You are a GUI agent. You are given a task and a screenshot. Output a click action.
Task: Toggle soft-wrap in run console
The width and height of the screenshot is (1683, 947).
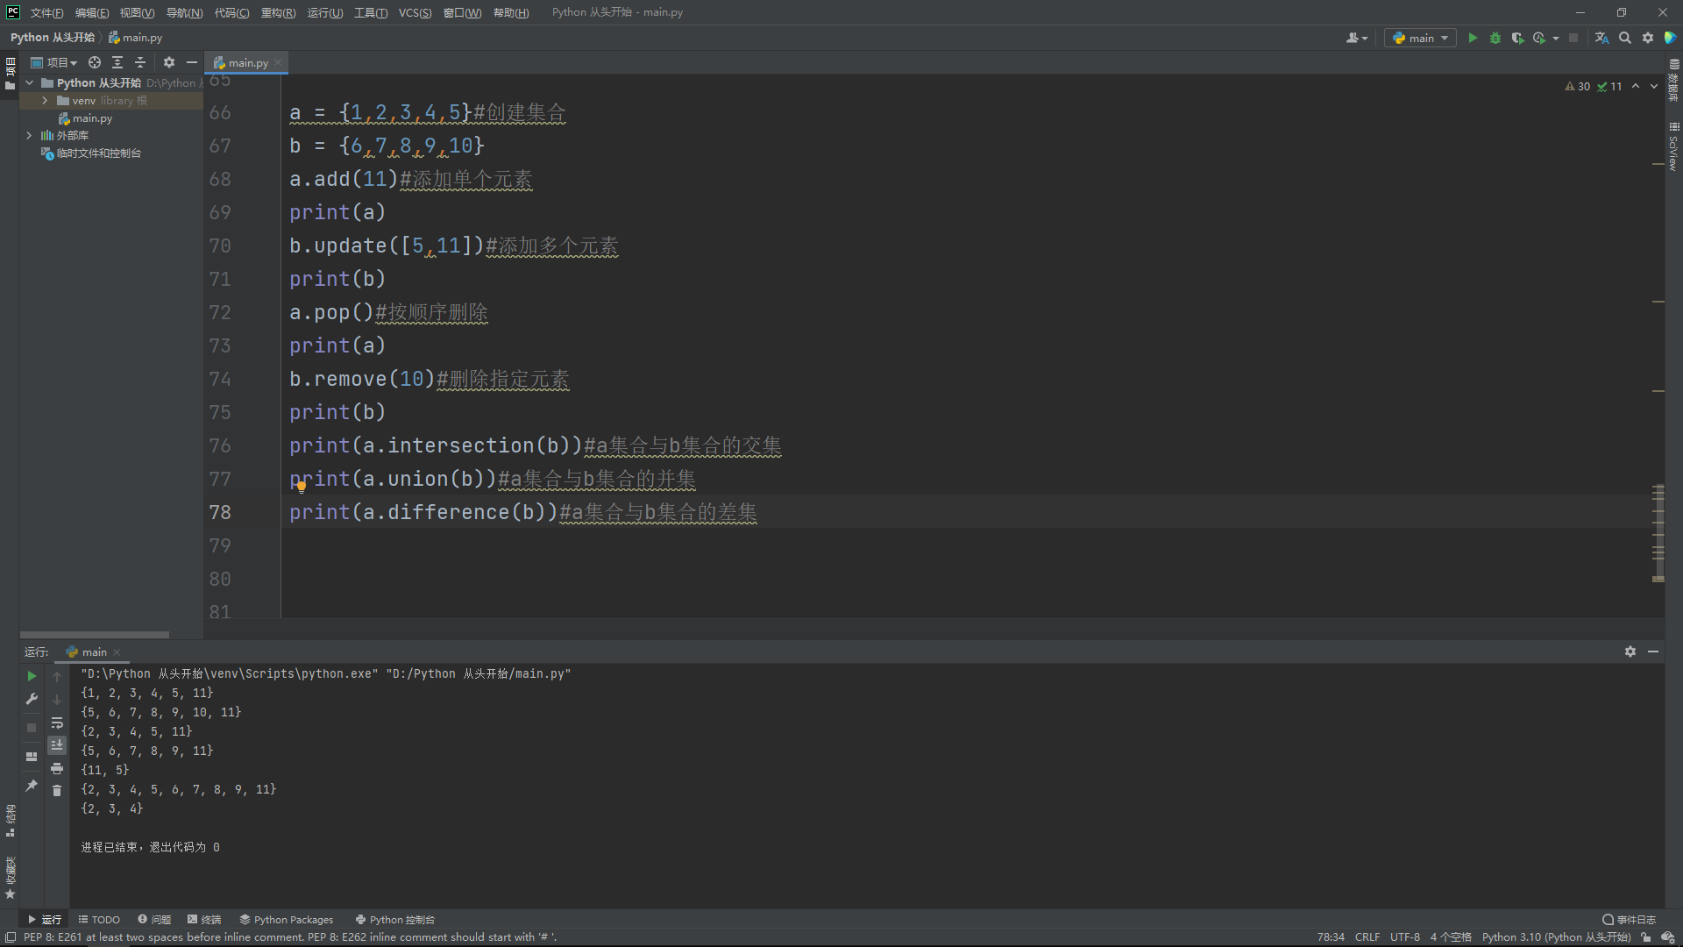click(57, 723)
